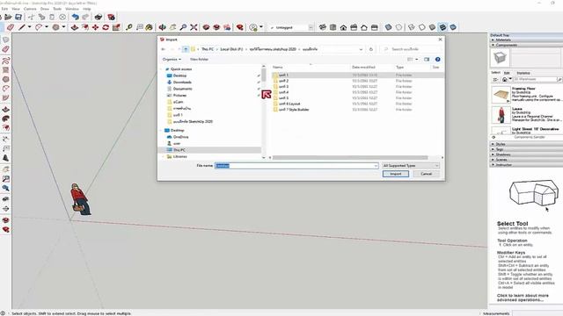Pick the Tape Measure tool
563x316 pixels.
click(129, 27)
